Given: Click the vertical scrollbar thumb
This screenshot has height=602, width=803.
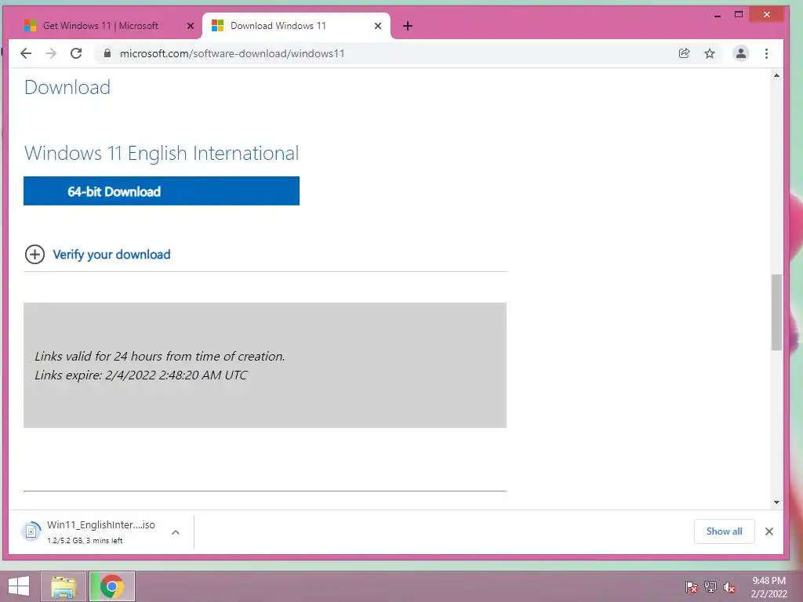Looking at the screenshot, I should tap(776, 312).
